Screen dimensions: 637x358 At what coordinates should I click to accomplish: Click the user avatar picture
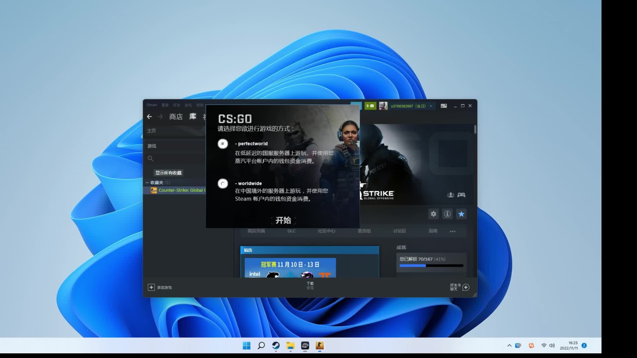click(383, 106)
